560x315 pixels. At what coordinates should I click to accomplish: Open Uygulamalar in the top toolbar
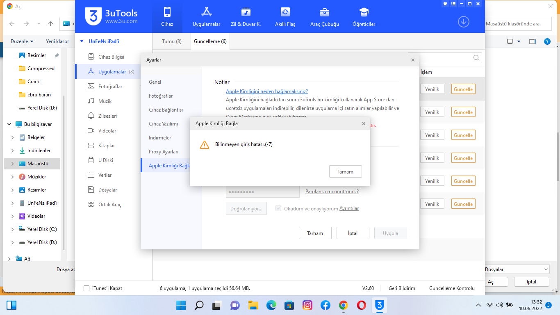206,17
